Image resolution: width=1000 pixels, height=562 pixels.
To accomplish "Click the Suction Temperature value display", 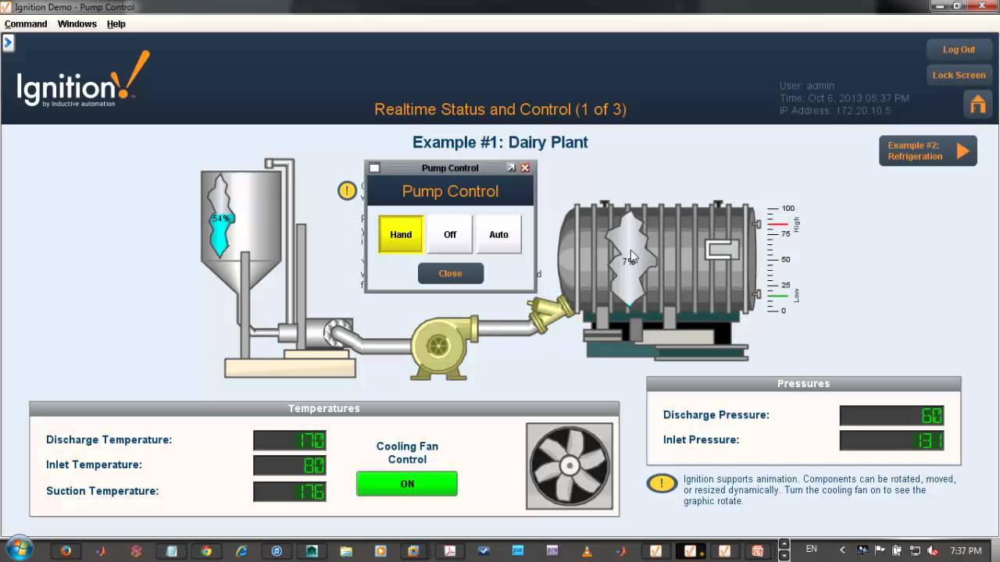I will click(290, 492).
